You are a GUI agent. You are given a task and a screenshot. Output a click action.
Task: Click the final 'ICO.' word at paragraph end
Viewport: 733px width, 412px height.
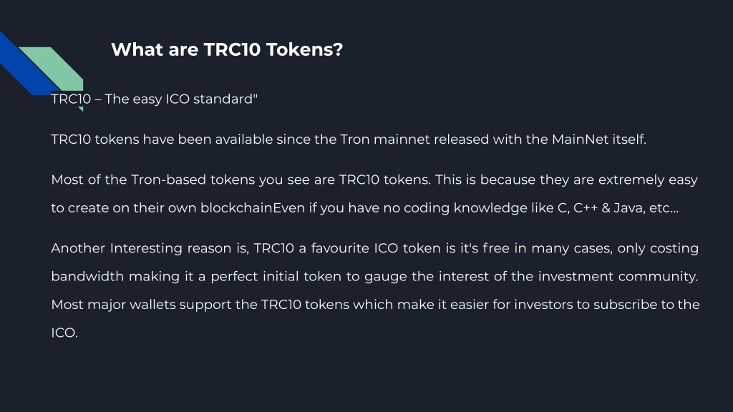[x=64, y=333]
